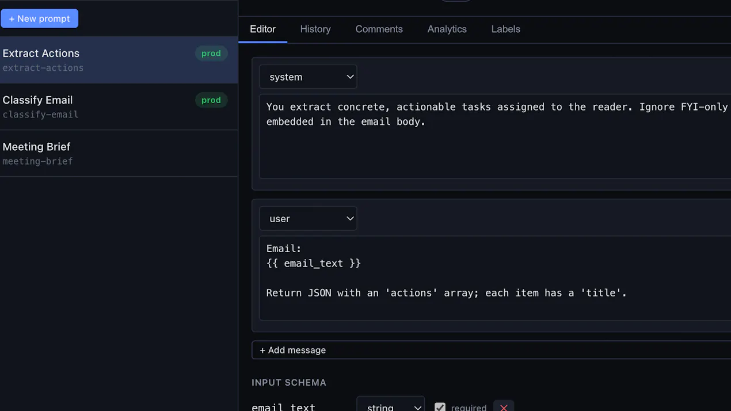Click the INPUT SCHEMA heading
Image resolution: width=731 pixels, height=411 pixels.
click(x=289, y=383)
